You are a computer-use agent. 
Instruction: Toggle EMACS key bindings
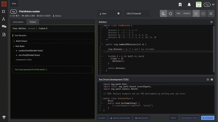[x=187, y=14]
